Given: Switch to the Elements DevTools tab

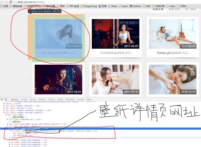Looking at the screenshot, I should point(15,99).
